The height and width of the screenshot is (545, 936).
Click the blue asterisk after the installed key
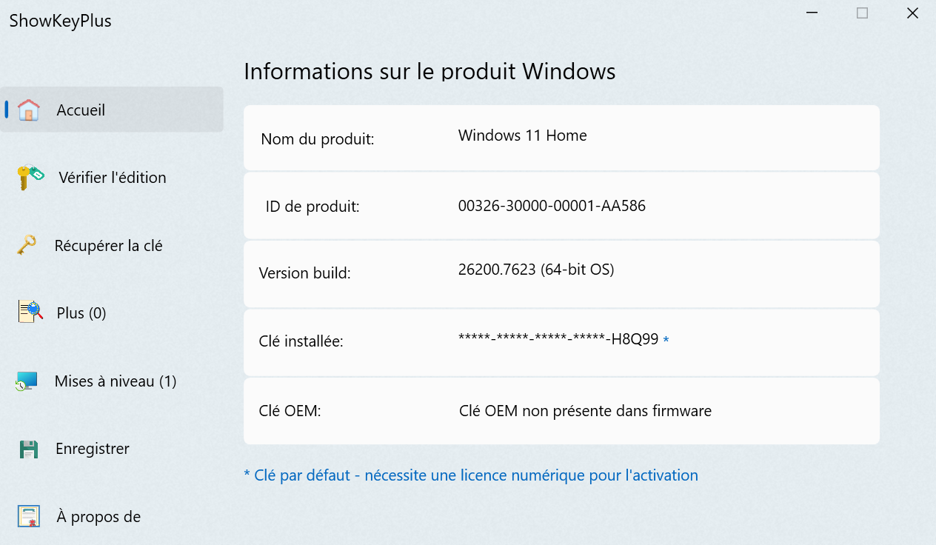click(x=666, y=341)
